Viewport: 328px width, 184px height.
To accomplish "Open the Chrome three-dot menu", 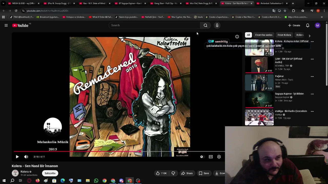I will [324, 11].
